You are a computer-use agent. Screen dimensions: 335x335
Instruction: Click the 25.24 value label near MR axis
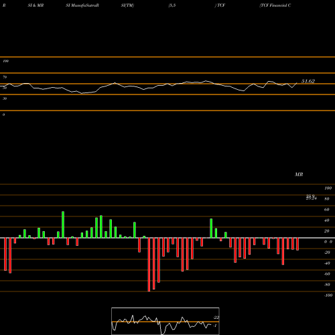pos(311,198)
